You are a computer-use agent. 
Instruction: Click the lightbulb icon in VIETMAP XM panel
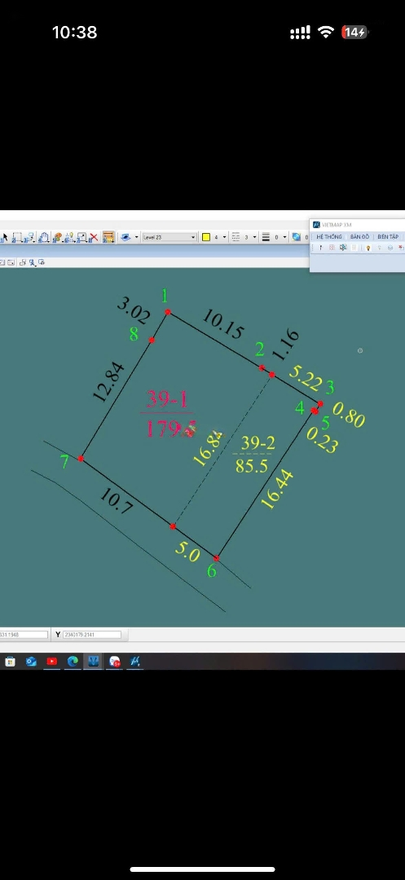point(368,248)
